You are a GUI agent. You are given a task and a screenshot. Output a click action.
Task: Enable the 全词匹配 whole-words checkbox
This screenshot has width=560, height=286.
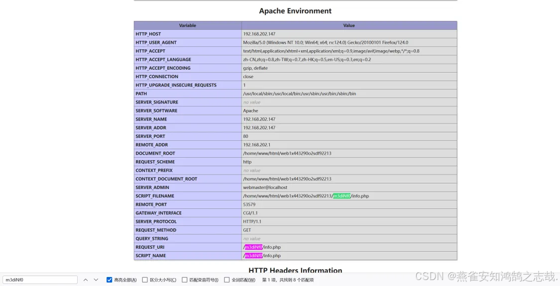(x=227, y=280)
